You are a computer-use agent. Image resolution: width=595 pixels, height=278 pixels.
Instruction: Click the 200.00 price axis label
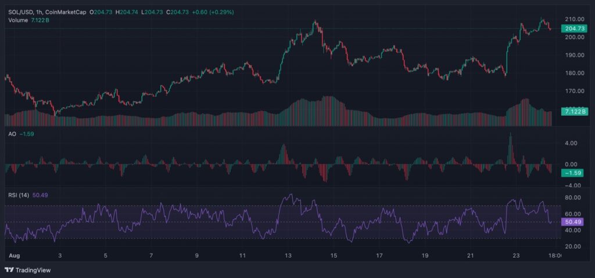tap(574, 37)
